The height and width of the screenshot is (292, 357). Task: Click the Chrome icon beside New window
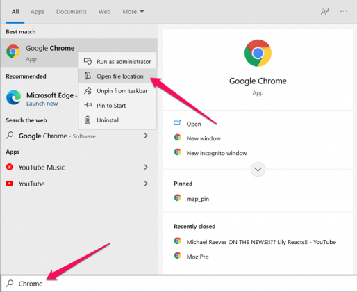[178, 138]
